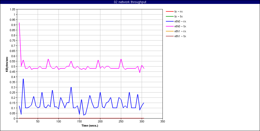The height and width of the screenshot is (131, 260).
Task: Click the y-axis tick label '0.9'
Action: (13, 25)
